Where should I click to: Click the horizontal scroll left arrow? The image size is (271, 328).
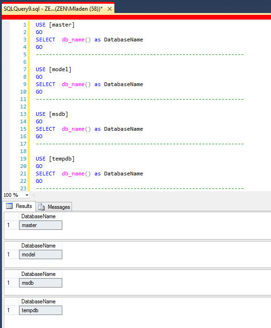(33, 195)
